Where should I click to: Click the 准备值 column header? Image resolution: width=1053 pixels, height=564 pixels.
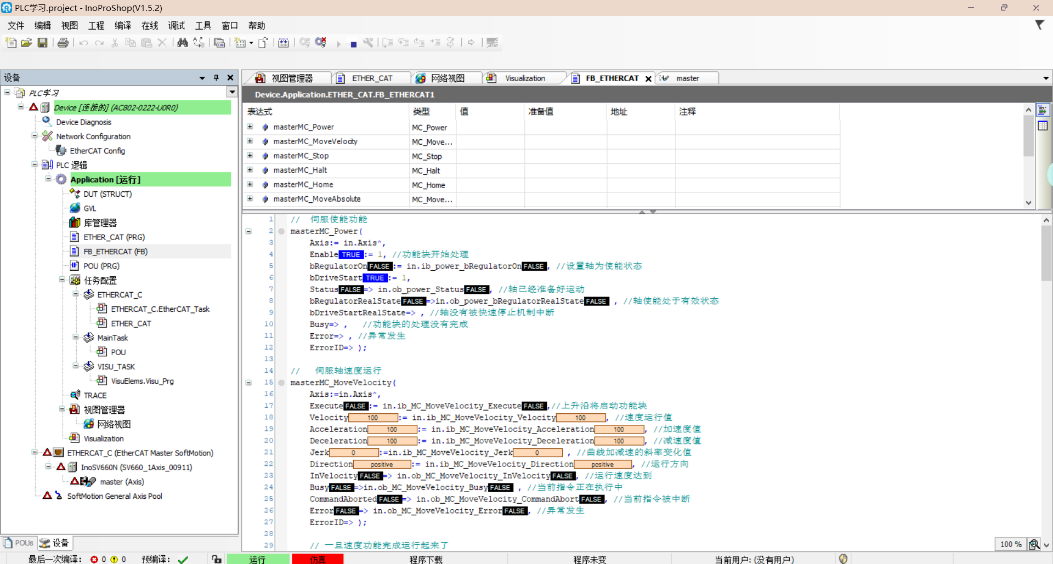[x=565, y=112]
